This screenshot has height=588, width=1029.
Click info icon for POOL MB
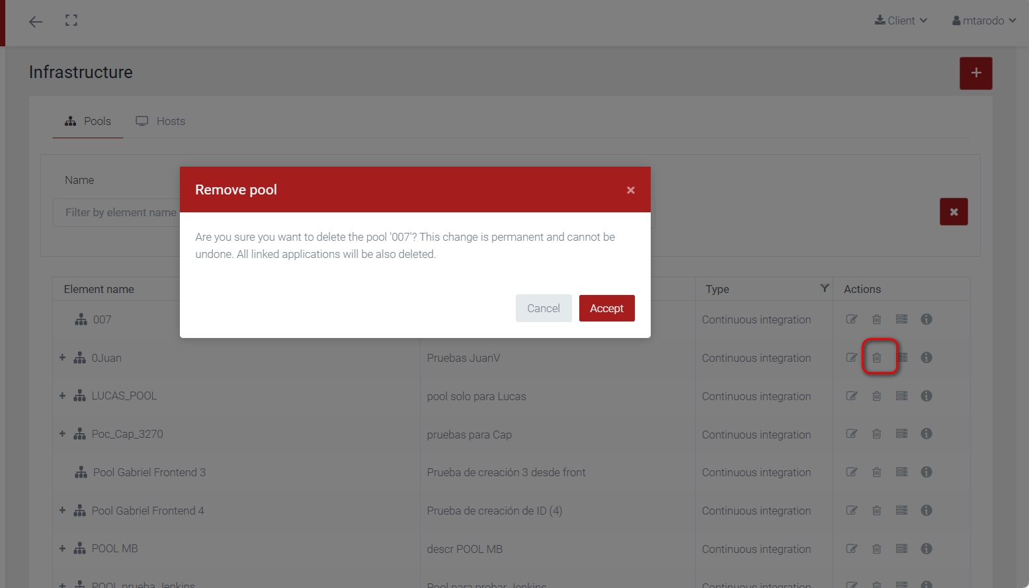point(926,549)
